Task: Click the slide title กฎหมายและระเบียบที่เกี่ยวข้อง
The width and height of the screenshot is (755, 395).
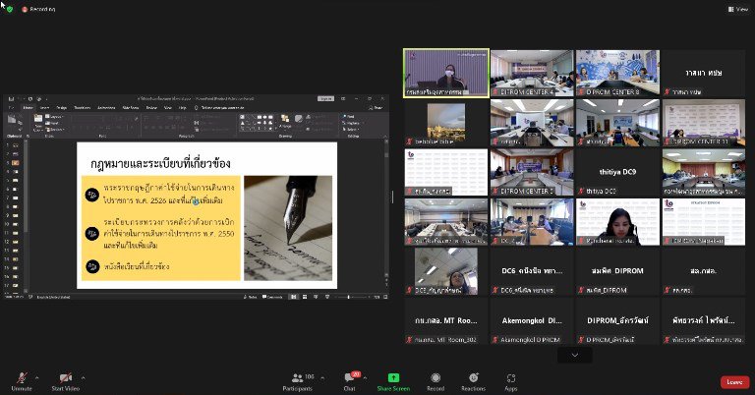Action: coord(160,163)
